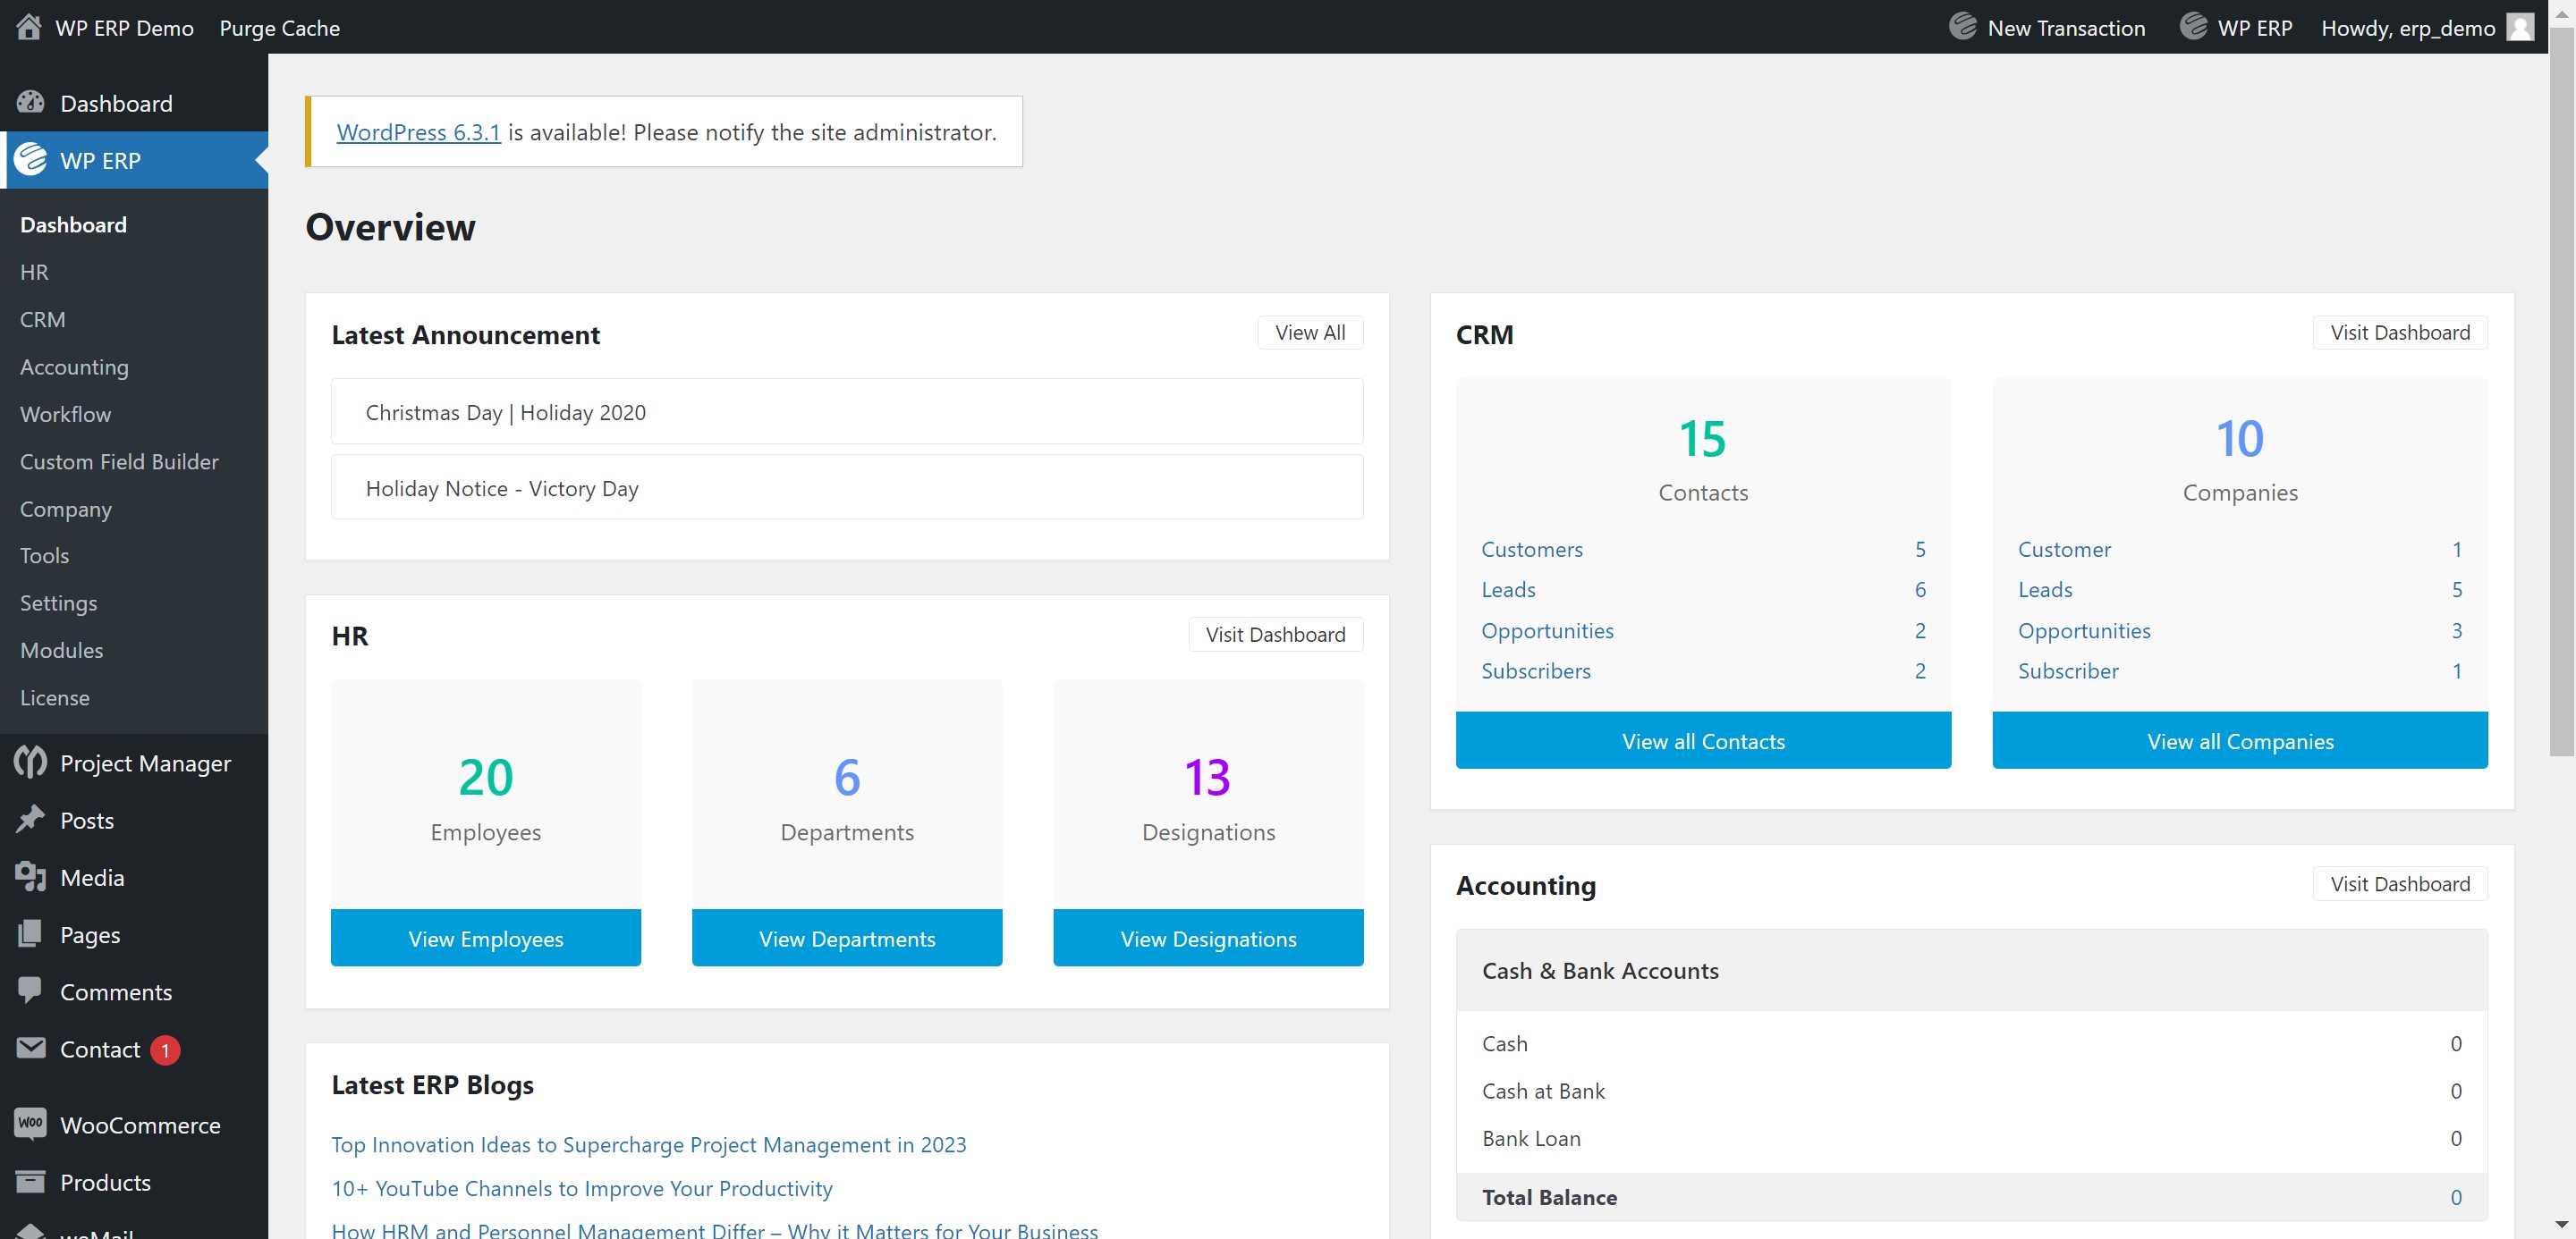Open the Workflow submenu item
The height and width of the screenshot is (1239, 2576).
(65, 414)
